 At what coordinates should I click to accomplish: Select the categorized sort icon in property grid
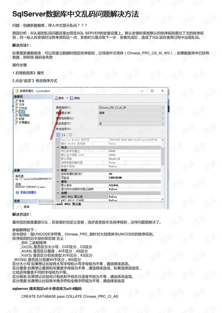point(59,135)
